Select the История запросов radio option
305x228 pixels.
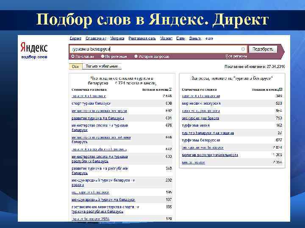(x=136, y=57)
